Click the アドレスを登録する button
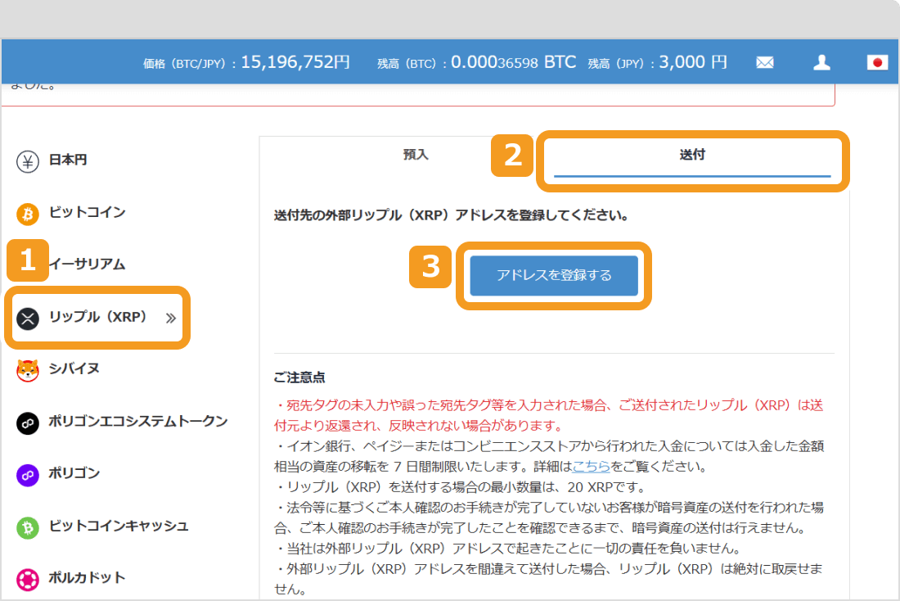 553,276
